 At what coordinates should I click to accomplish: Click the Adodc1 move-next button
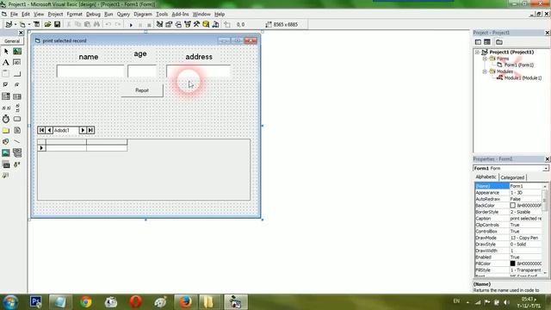[x=83, y=130]
